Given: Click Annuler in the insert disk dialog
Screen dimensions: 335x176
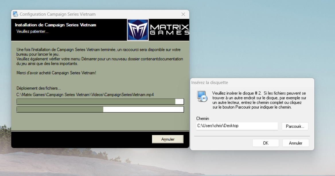Looking at the screenshot, I should pos(296,143).
